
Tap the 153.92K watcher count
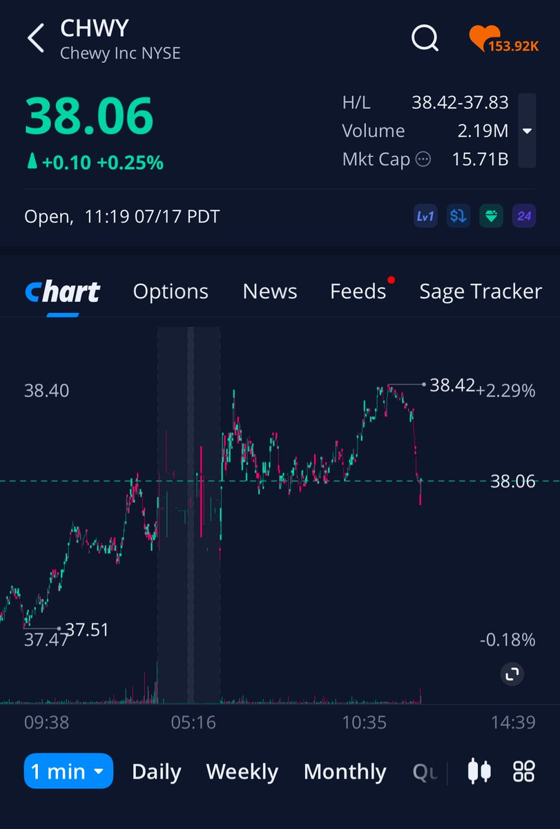coord(514,46)
